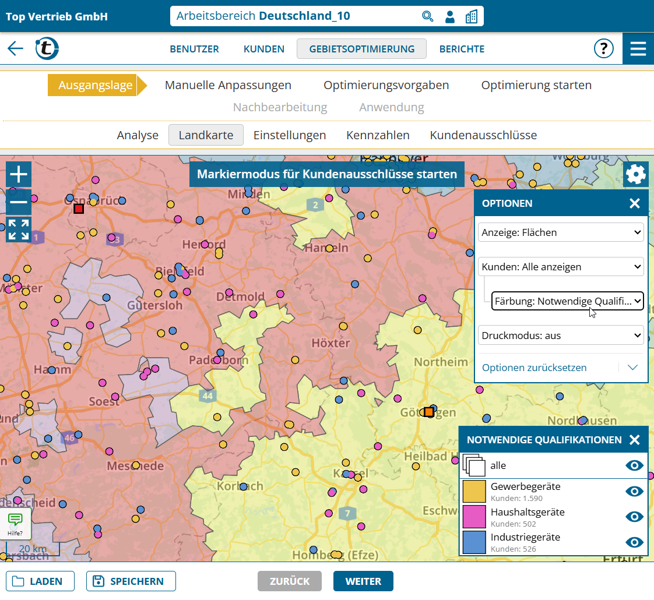Zoom out on the map
The height and width of the screenshot is (600, 654).
[19, 202]
